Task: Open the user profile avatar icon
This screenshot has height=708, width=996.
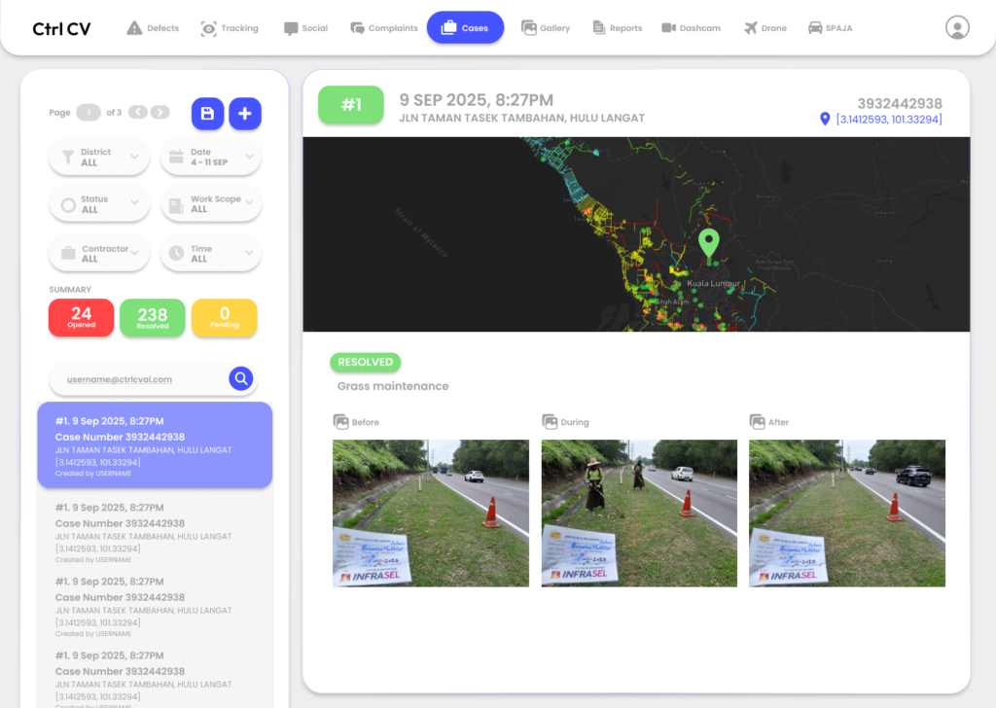Action: point(957,28)
